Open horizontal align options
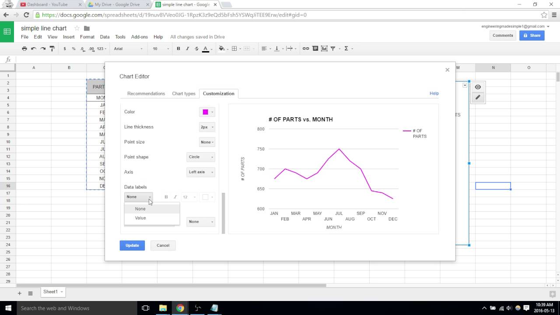Viewport: 560px width, 315px height. click(266, 49)
